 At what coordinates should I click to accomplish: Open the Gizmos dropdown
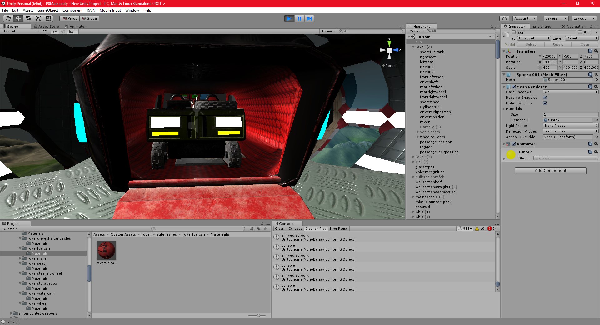[328, 31]
